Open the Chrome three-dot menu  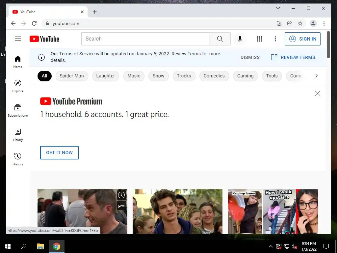(324, 23)
